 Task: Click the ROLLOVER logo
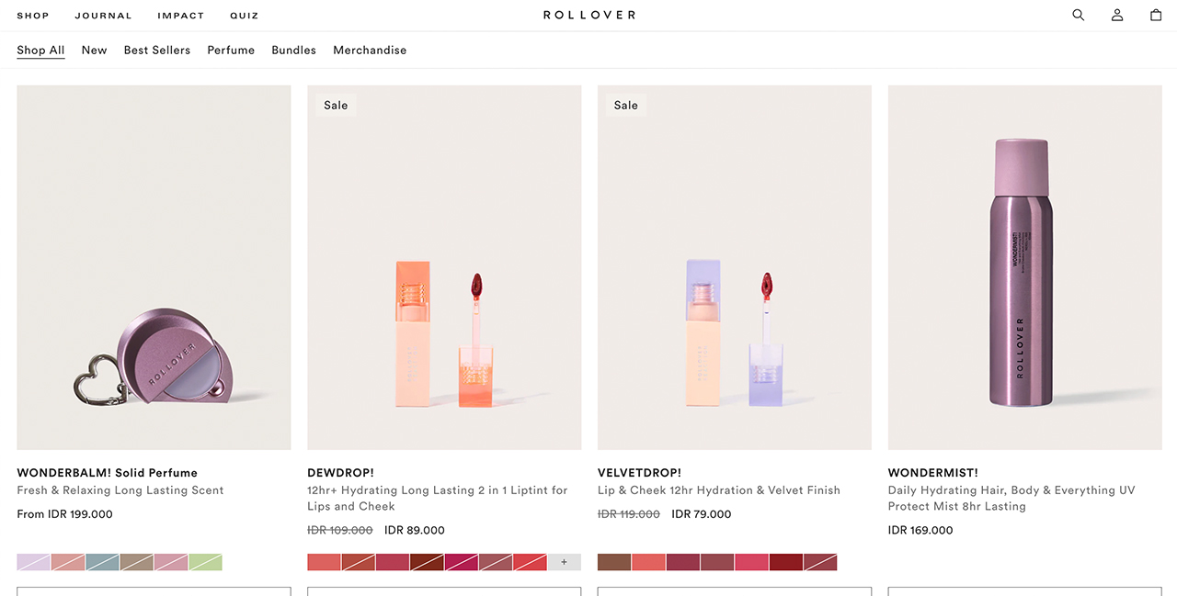click(x=588, y=15)
